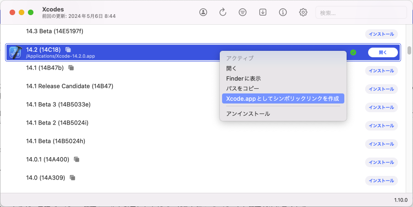Screen dimensions: 413x207
Task: Copy identifier icon next to 14.2 (14C18)
Action: 68,49
